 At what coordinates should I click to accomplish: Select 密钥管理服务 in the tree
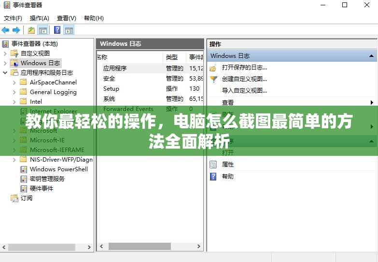[x=47, y=179]
